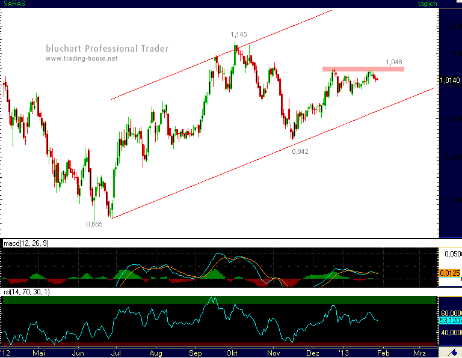Click the pink 1,048 resistance zone rectangle

click(363, 69)
